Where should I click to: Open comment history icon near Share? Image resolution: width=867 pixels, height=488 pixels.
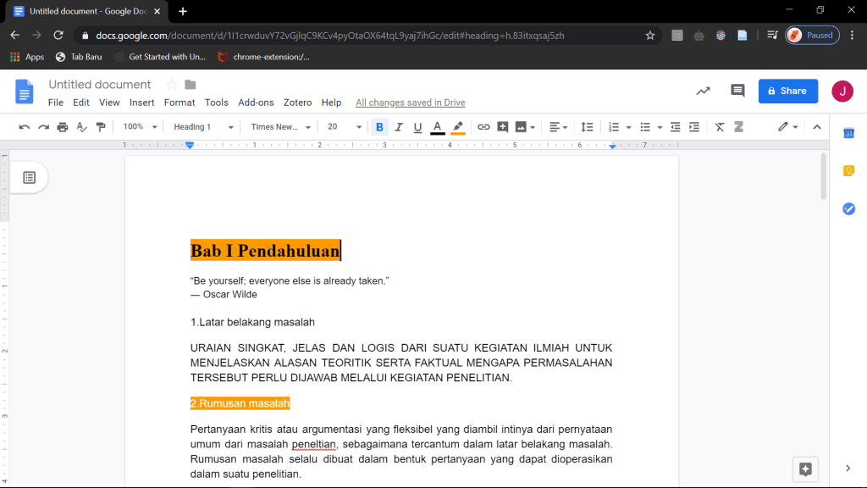737,91
